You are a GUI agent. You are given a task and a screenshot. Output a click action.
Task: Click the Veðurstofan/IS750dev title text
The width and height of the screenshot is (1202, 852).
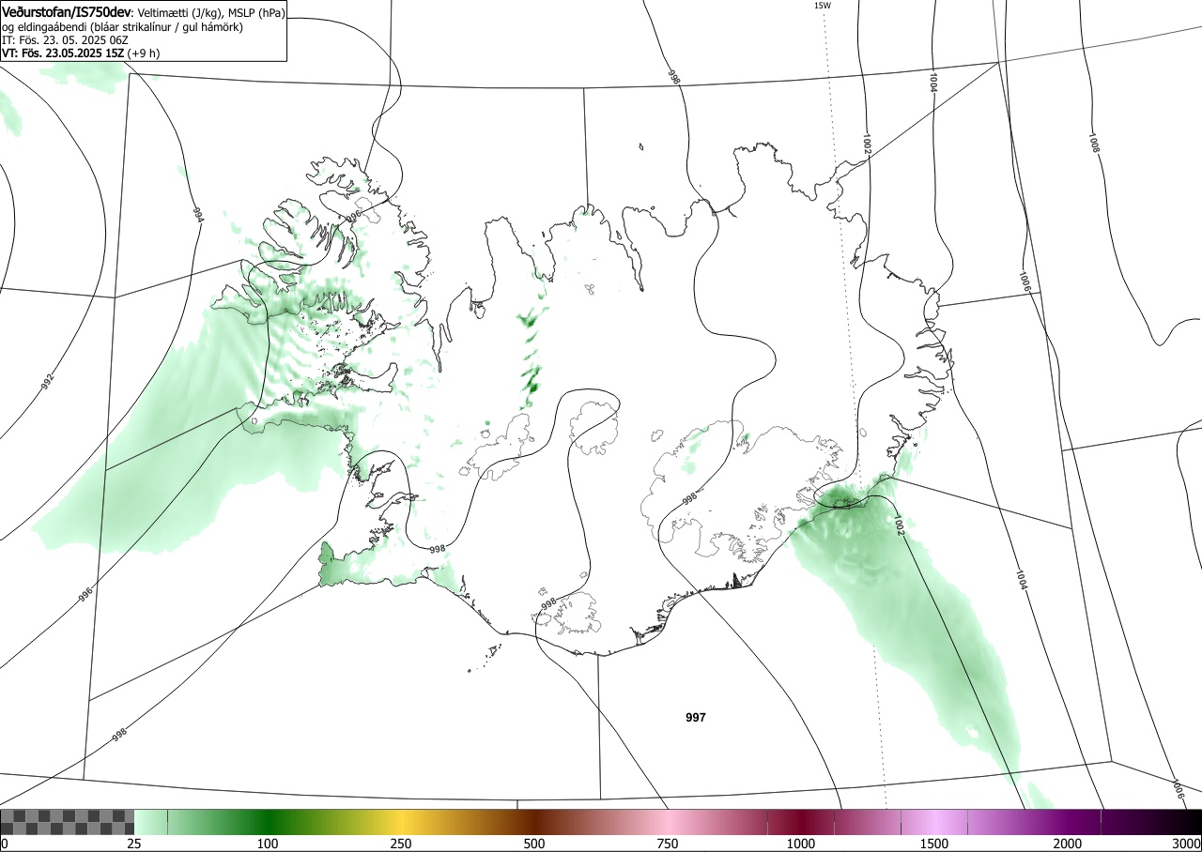[x=67, y=12]
